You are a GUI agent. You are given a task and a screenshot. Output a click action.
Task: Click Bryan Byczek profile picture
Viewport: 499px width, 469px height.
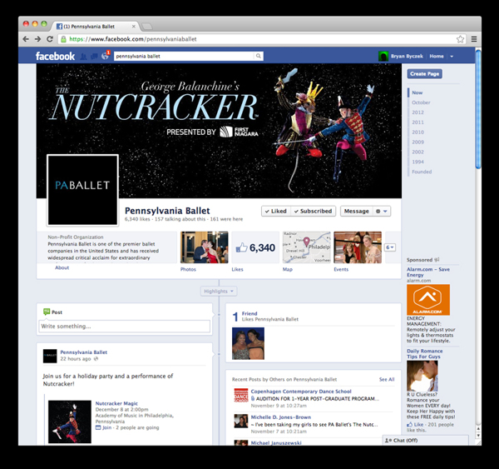pos(383,57)
